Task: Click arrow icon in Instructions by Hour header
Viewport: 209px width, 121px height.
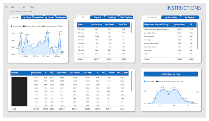Action: 145,76
